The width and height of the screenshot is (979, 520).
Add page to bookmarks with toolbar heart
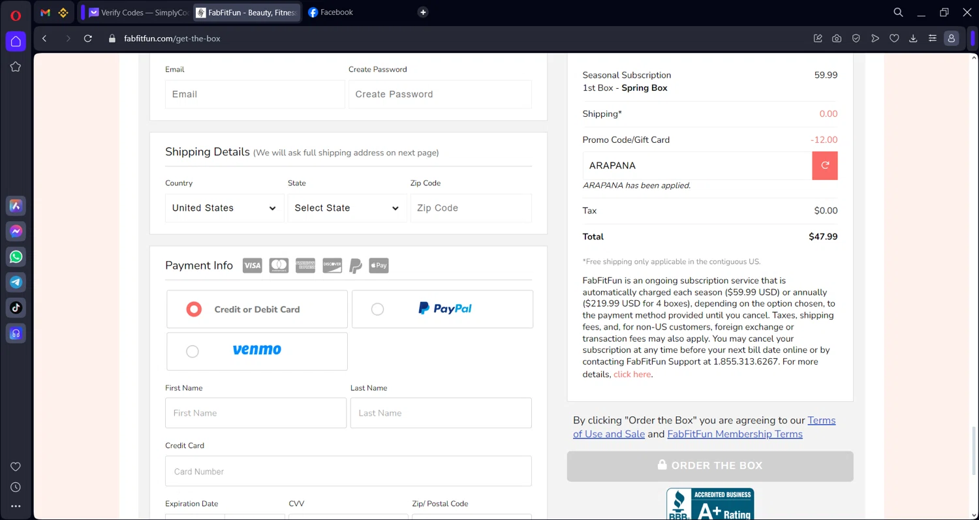tap(894, 38)
